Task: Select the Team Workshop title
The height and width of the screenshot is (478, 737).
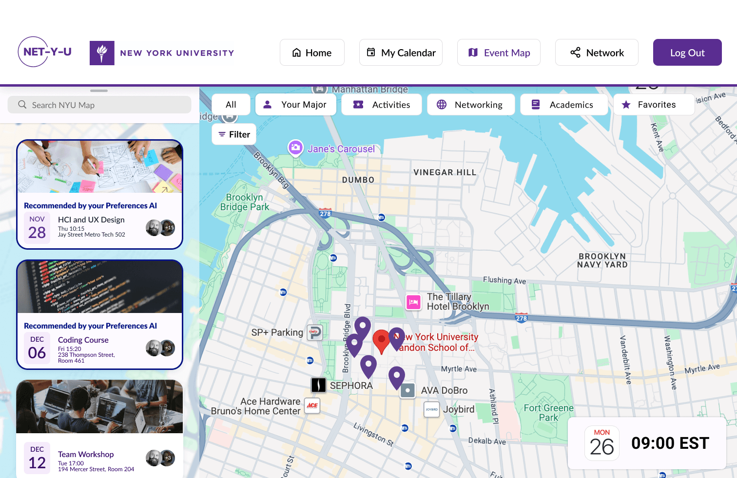Action: pyautogui.click(x=86, y=454)
